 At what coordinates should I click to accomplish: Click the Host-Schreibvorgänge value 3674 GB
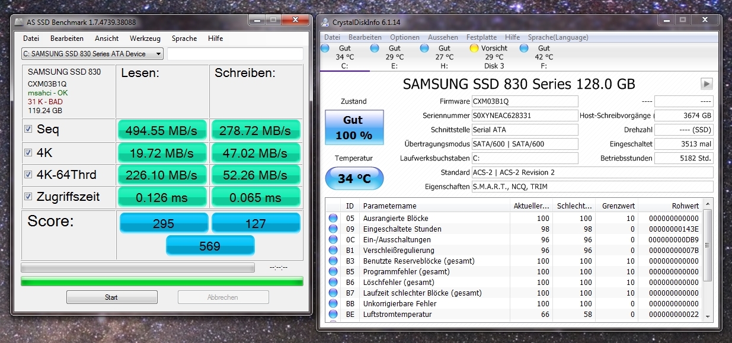click(684, 116)
